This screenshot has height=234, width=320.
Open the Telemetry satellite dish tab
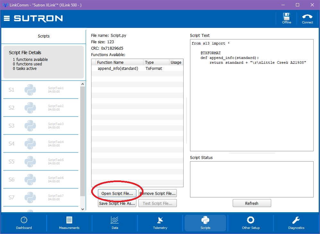click(x=160, y=223)
